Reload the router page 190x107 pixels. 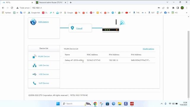point(12,8)
